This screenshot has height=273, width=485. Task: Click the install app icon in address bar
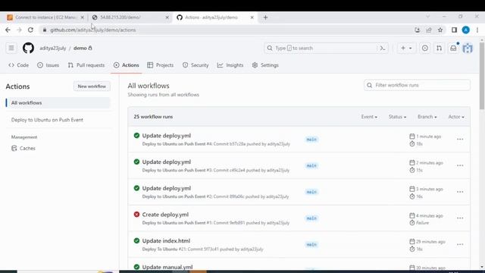coord(418,30)
